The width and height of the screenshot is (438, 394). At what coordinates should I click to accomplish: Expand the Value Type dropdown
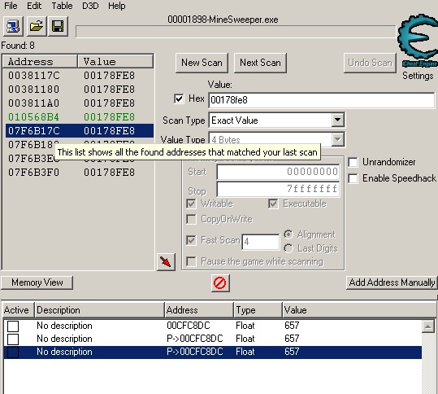coord(338,139)
